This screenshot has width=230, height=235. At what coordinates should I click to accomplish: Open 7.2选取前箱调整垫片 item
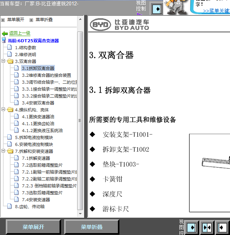(42, 165)
